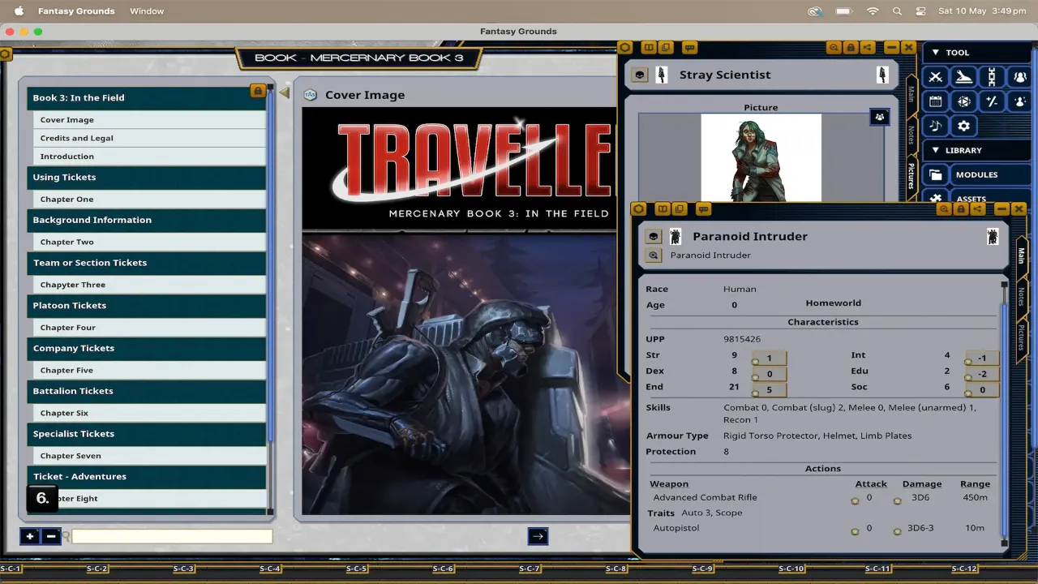Click plus button below the book index
Screen dimensions: 1038x584
[x=30, y=536]
